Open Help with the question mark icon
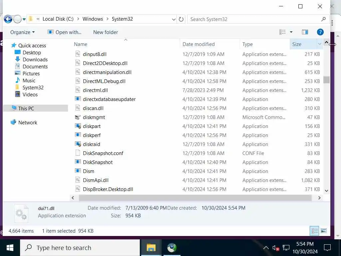 point(320,32)
